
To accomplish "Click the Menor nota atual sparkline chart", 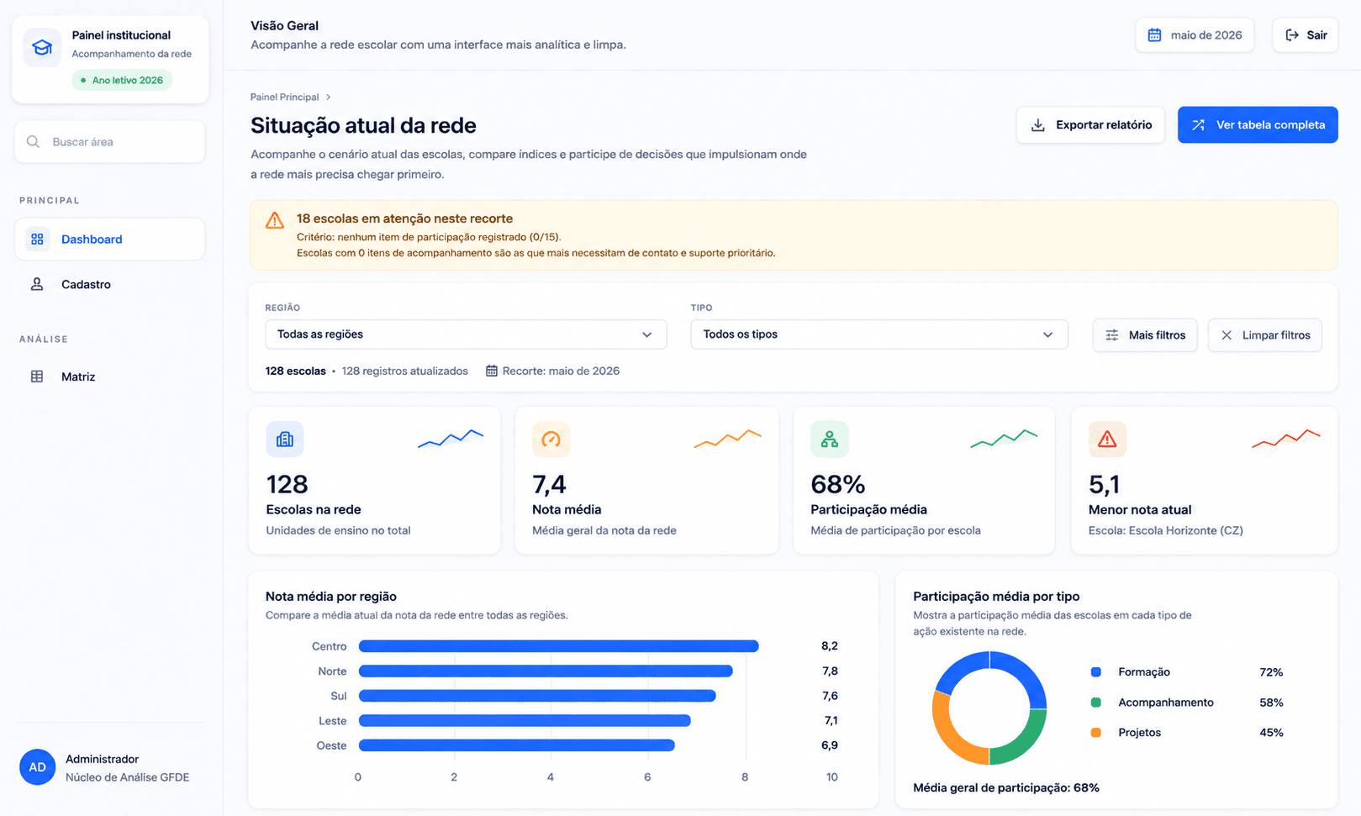I will tap(1286, 439).
